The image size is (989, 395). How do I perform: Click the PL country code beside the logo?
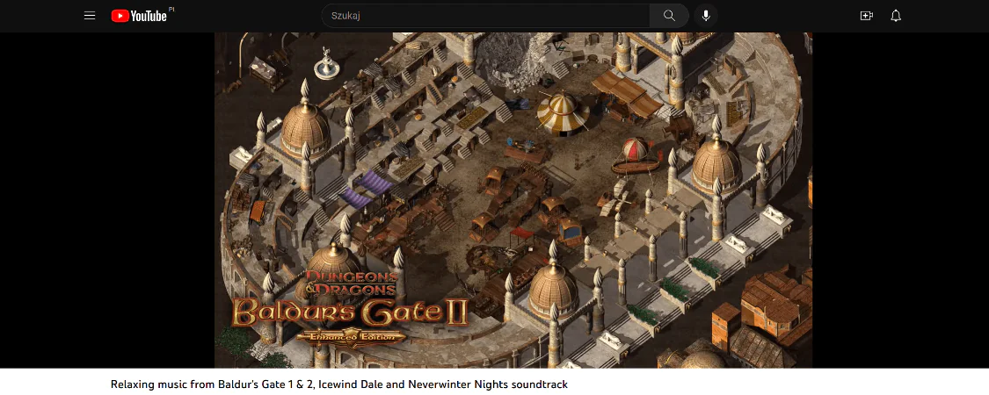tap(171, 10)
